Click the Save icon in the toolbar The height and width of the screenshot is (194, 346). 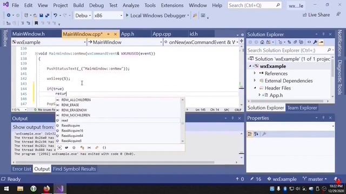pos(41,16)
